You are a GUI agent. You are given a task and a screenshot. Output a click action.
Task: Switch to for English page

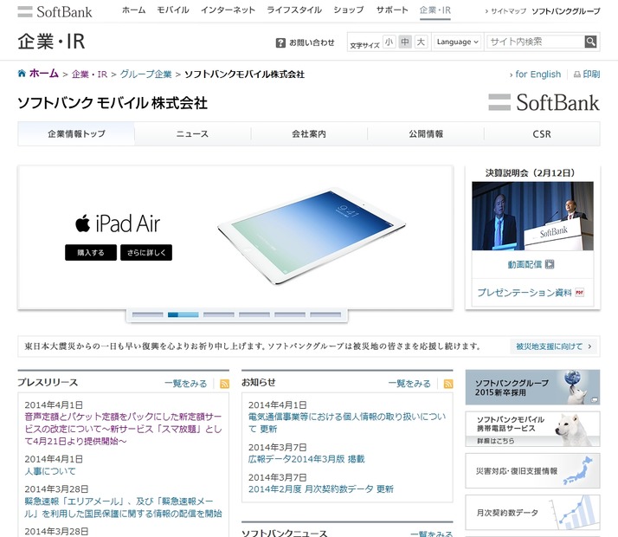[x=538, y=74]
